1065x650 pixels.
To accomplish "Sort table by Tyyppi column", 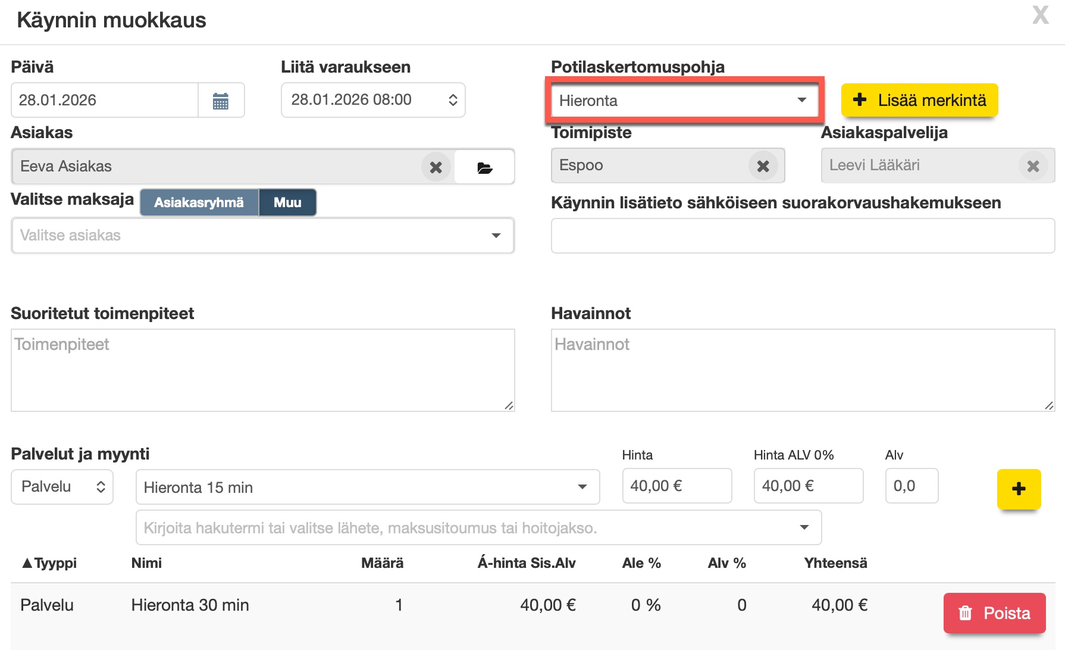I will [50, 563].
